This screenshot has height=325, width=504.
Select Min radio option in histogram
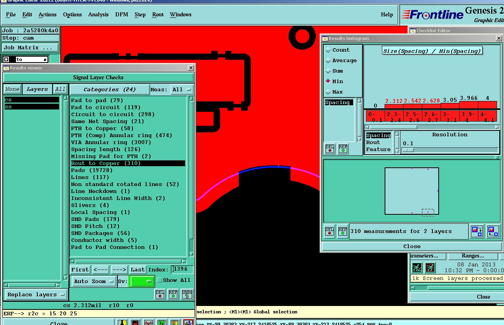click(334, 82)
